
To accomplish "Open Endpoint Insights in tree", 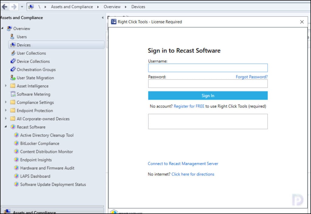I will [x=36, y=160].
